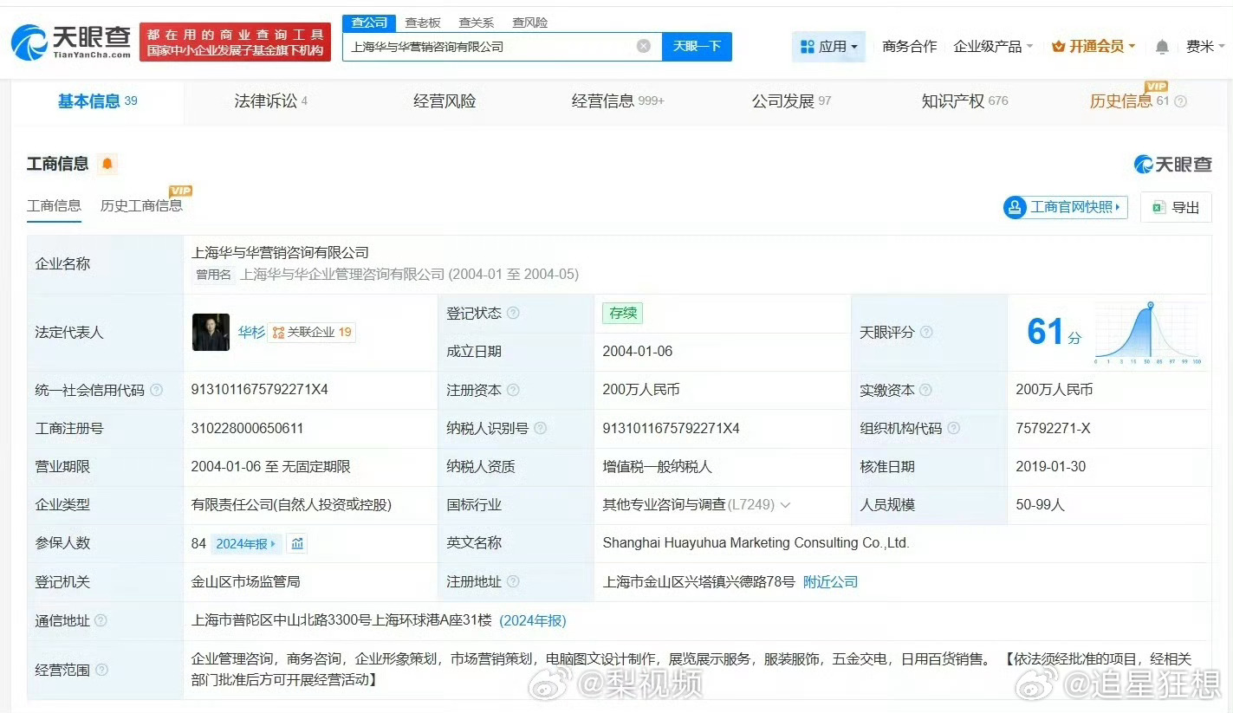Click the chart icon in the 参保人数 row
Screen dimensions: 1233x713
click(299, 543)
